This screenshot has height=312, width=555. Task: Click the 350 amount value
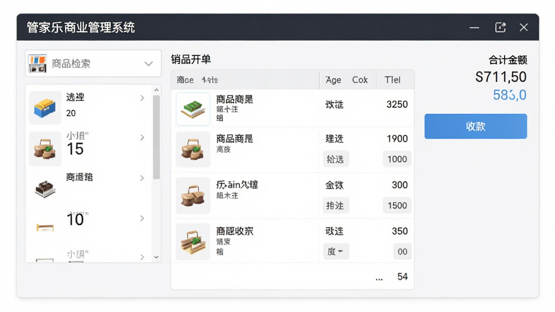pos(399,231)
